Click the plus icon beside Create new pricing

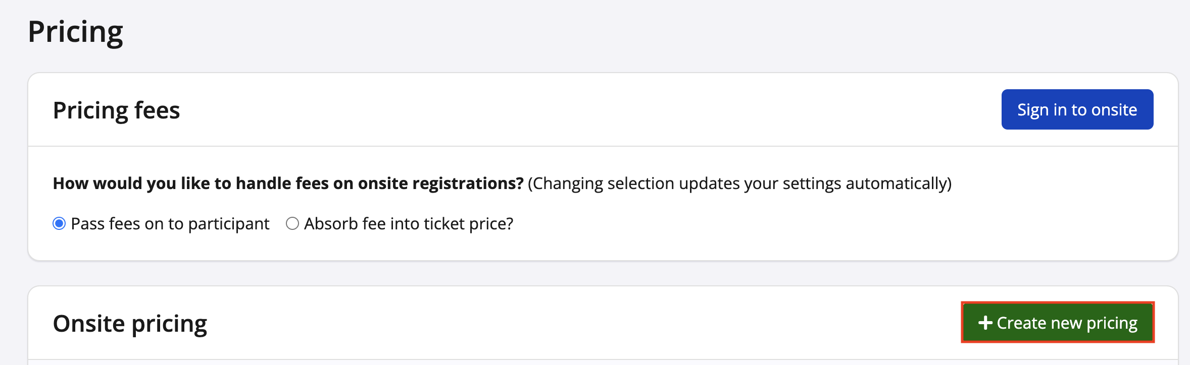[x=985, y=323]
